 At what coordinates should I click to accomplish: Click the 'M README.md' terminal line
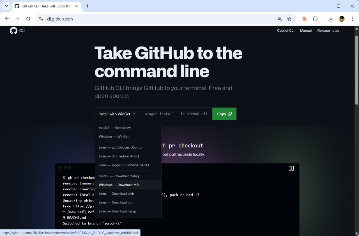74,218
